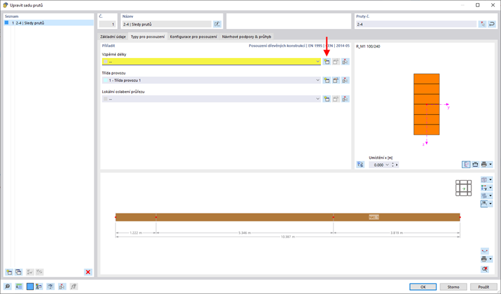Click the 'R_M1 100/240' section label
This screenshot has width=501, height=294.
click(x=368, y=46)
